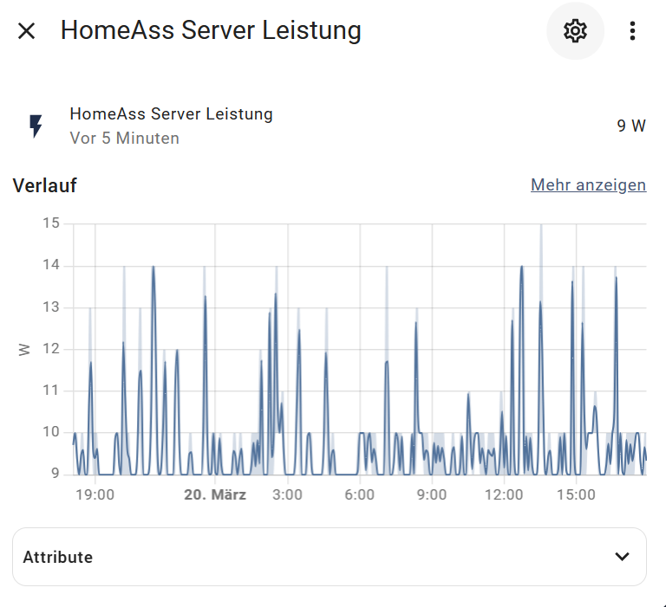Click the Verlauf section heading
Image resolution: width=666 pixels, height=607 pixels.
(44, 185)
